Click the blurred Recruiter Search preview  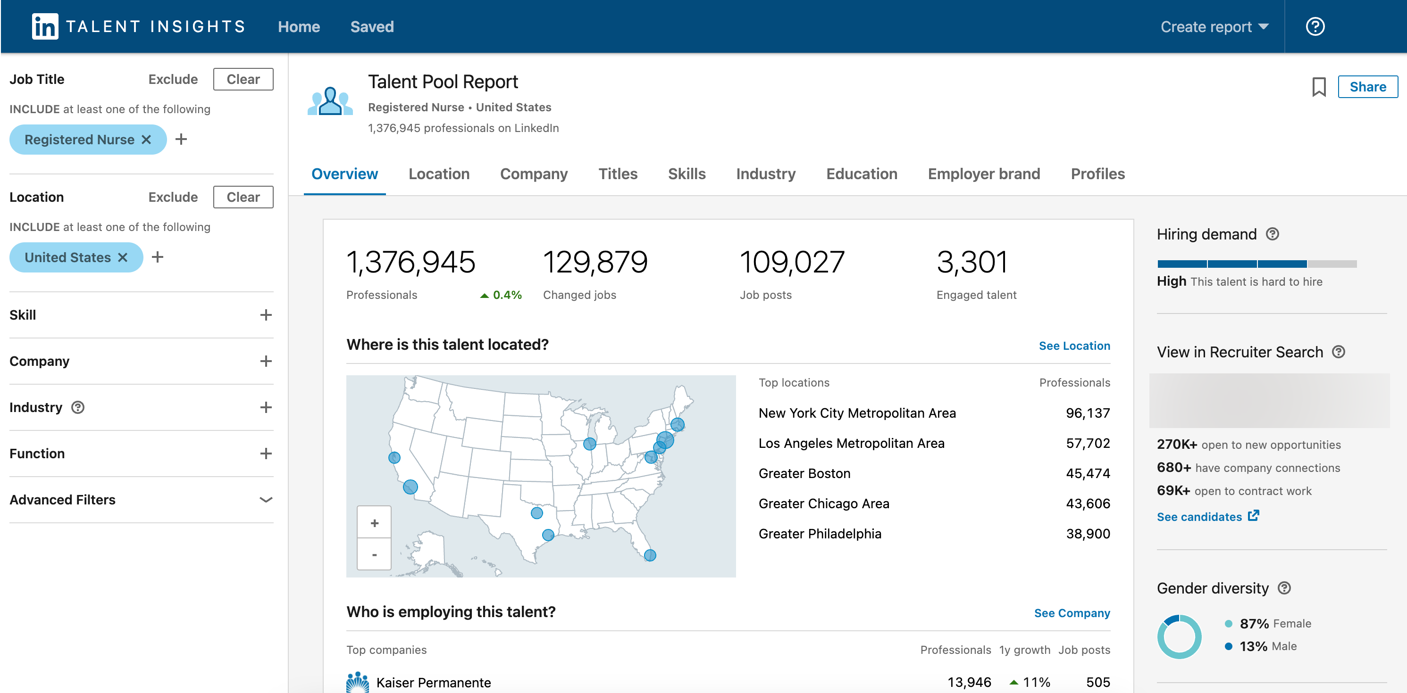pos(1269,401)
